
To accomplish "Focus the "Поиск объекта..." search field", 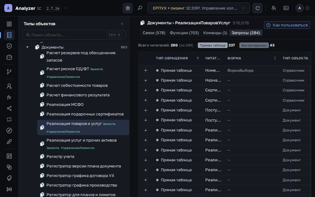I will pos(74,35).
